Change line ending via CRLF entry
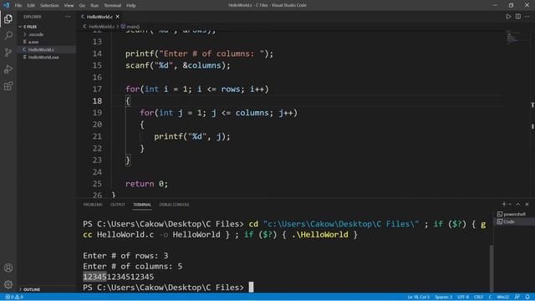Image resolution: width=535 pixels, height=301 pixels. [x=479, y=297]
